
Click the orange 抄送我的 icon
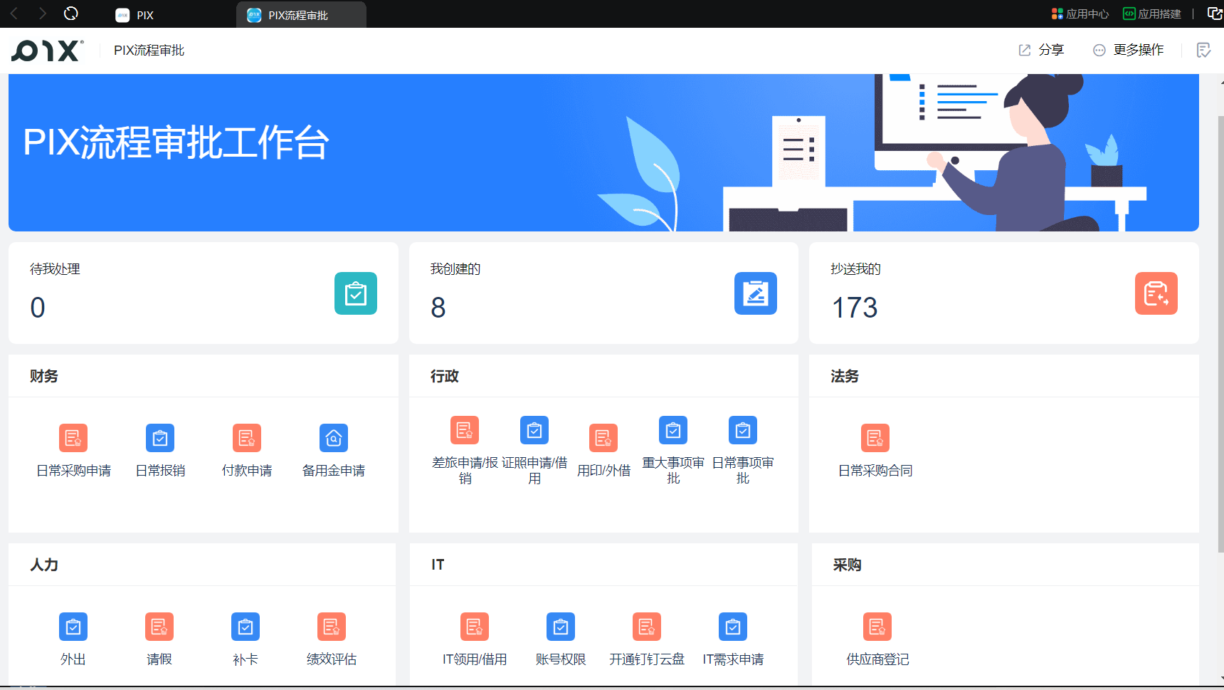pyautogui.click(x=1156, y=293)
